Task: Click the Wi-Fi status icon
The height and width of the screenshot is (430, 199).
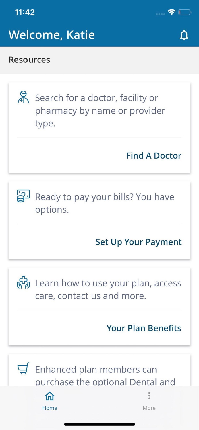Action: tap(171, 12)
